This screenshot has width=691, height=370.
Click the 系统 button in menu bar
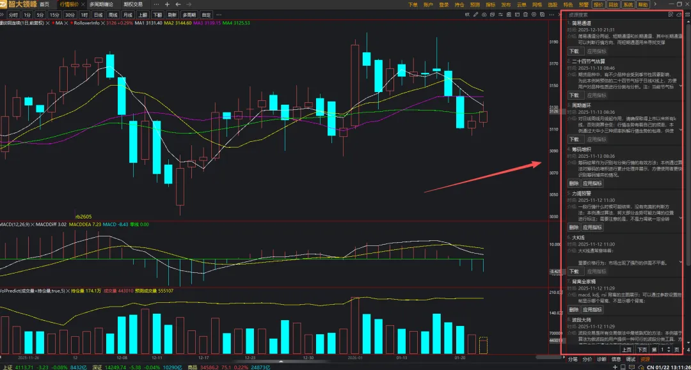click(x=628, y=5)
